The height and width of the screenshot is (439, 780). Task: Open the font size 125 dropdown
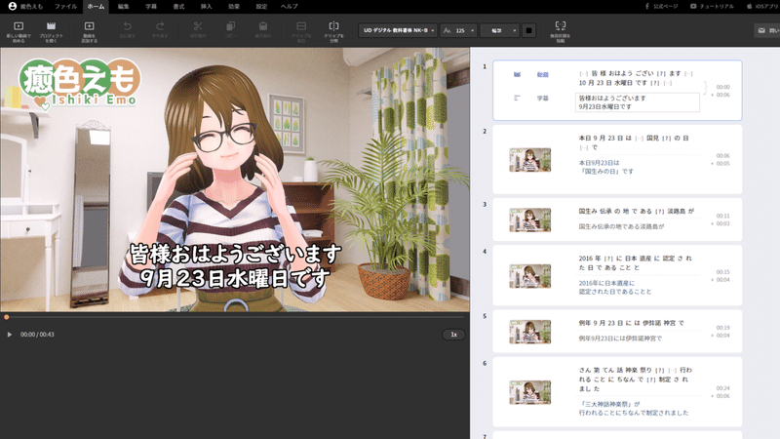(458, 30)
